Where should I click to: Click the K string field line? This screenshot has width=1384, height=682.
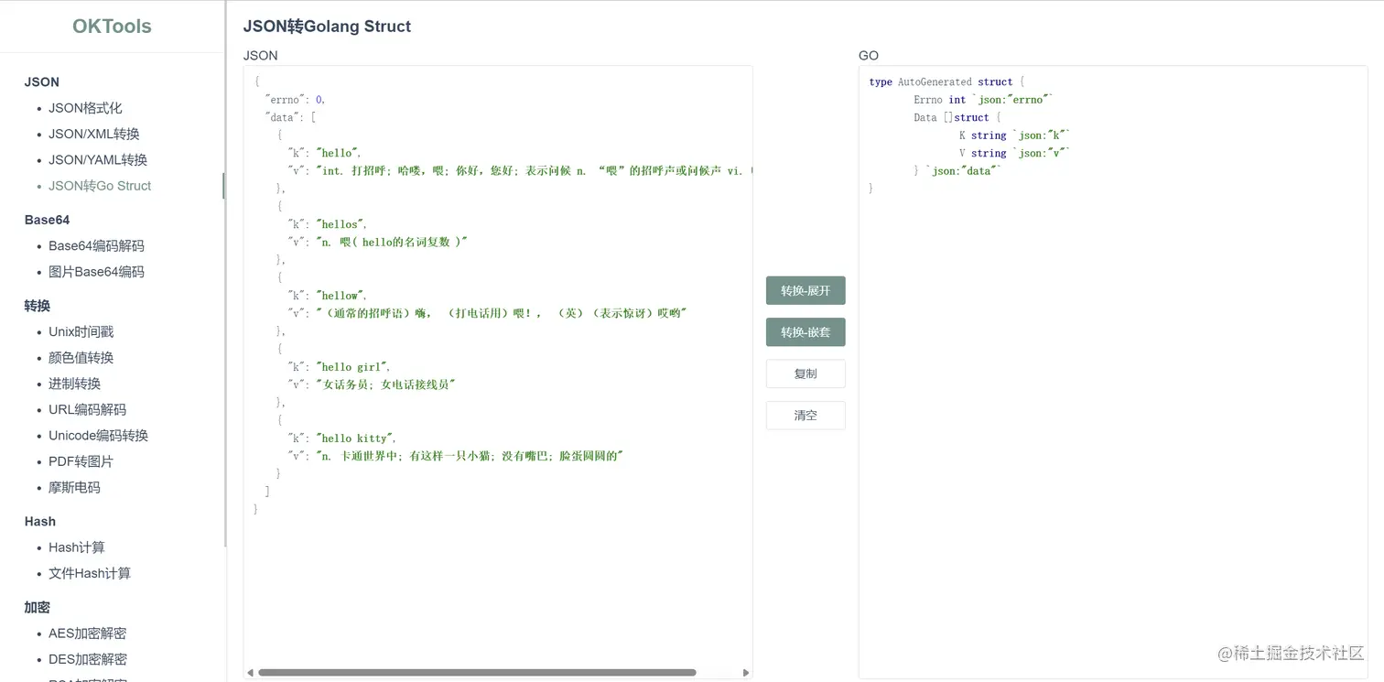(x=1015, y=135)
